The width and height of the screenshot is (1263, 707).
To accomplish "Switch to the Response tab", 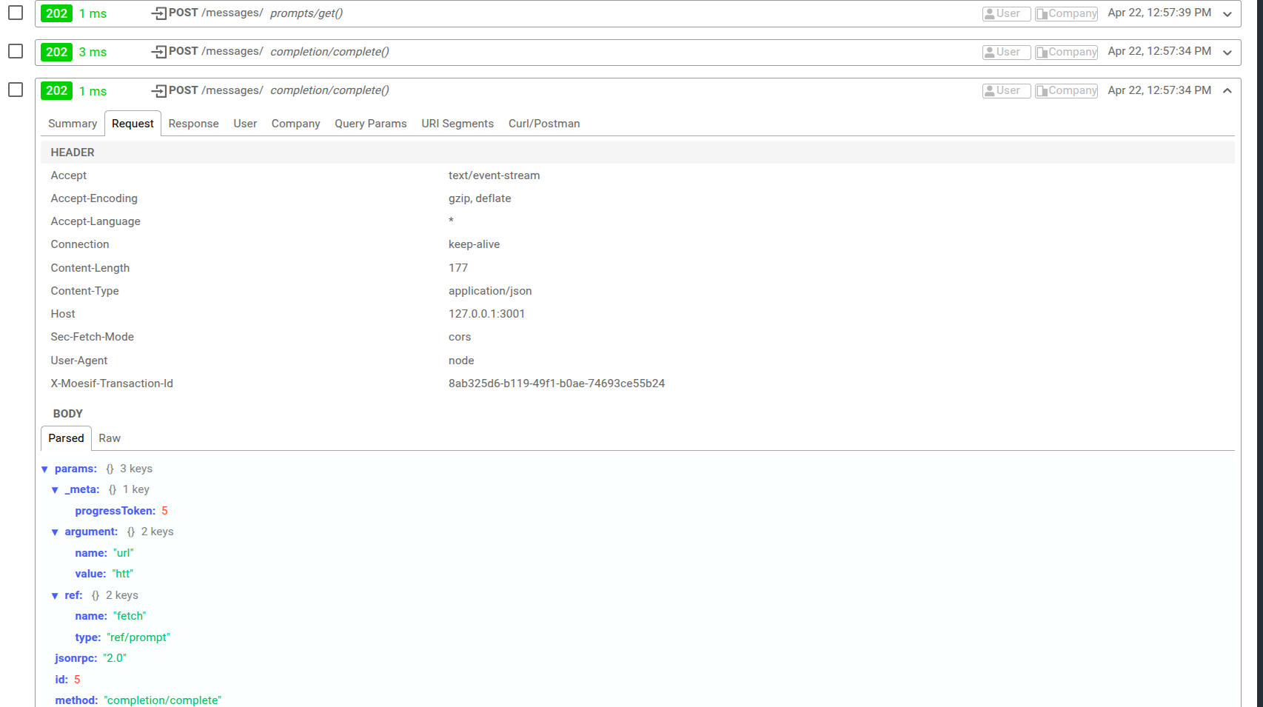I will point(193,123).
